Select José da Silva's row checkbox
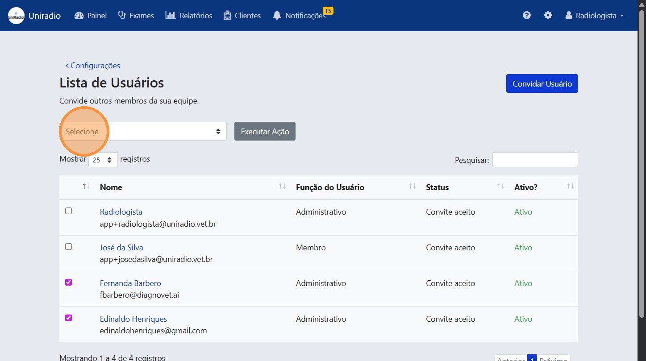The height and width of the screenshot is (361, 646). tap(68, 246)
